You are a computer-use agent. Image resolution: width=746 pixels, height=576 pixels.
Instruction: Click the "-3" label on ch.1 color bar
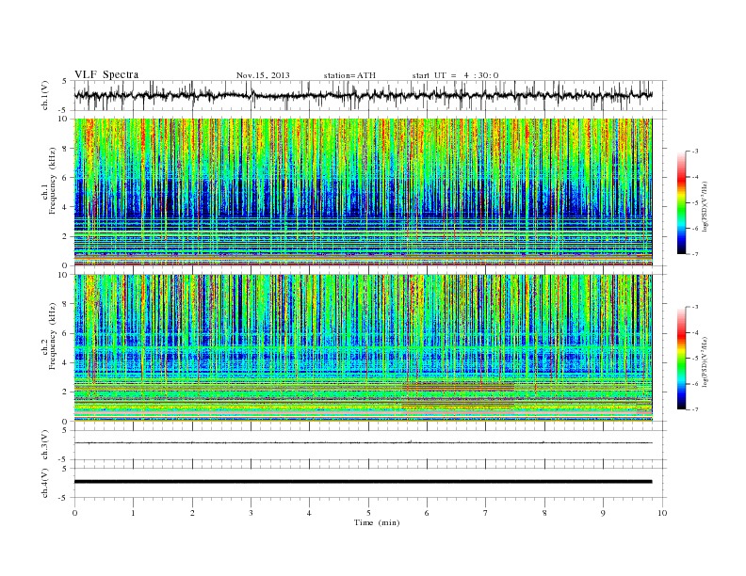[695, 152]
